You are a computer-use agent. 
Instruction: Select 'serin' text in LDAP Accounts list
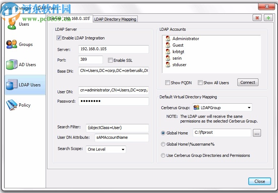[x=177, y=58]
